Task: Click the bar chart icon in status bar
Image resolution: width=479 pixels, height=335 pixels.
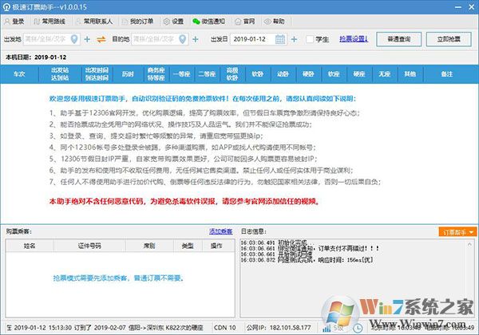Action: coord(327,329)
